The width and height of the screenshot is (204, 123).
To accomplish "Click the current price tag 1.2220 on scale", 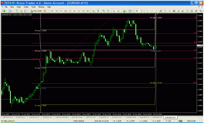I will coord(200,46).
